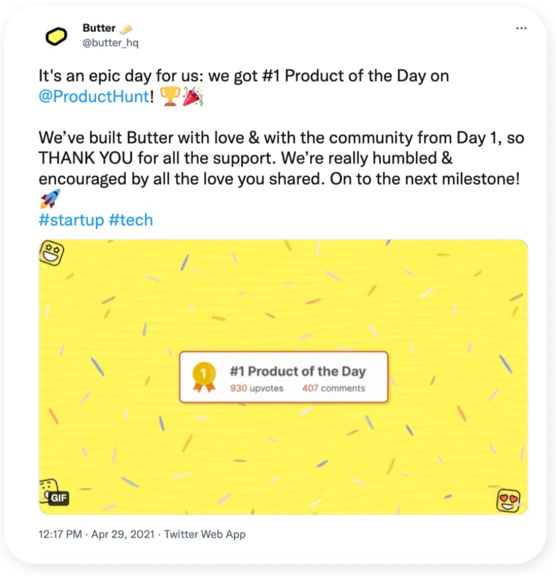This screenshot has width=556, height=577.
Task: Click the Butter display name
Action: pyautogui.click(x=99, y=28)
